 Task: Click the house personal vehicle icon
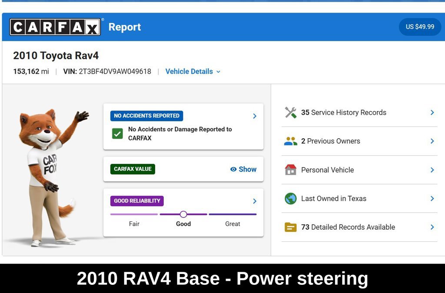click(291, 170)
